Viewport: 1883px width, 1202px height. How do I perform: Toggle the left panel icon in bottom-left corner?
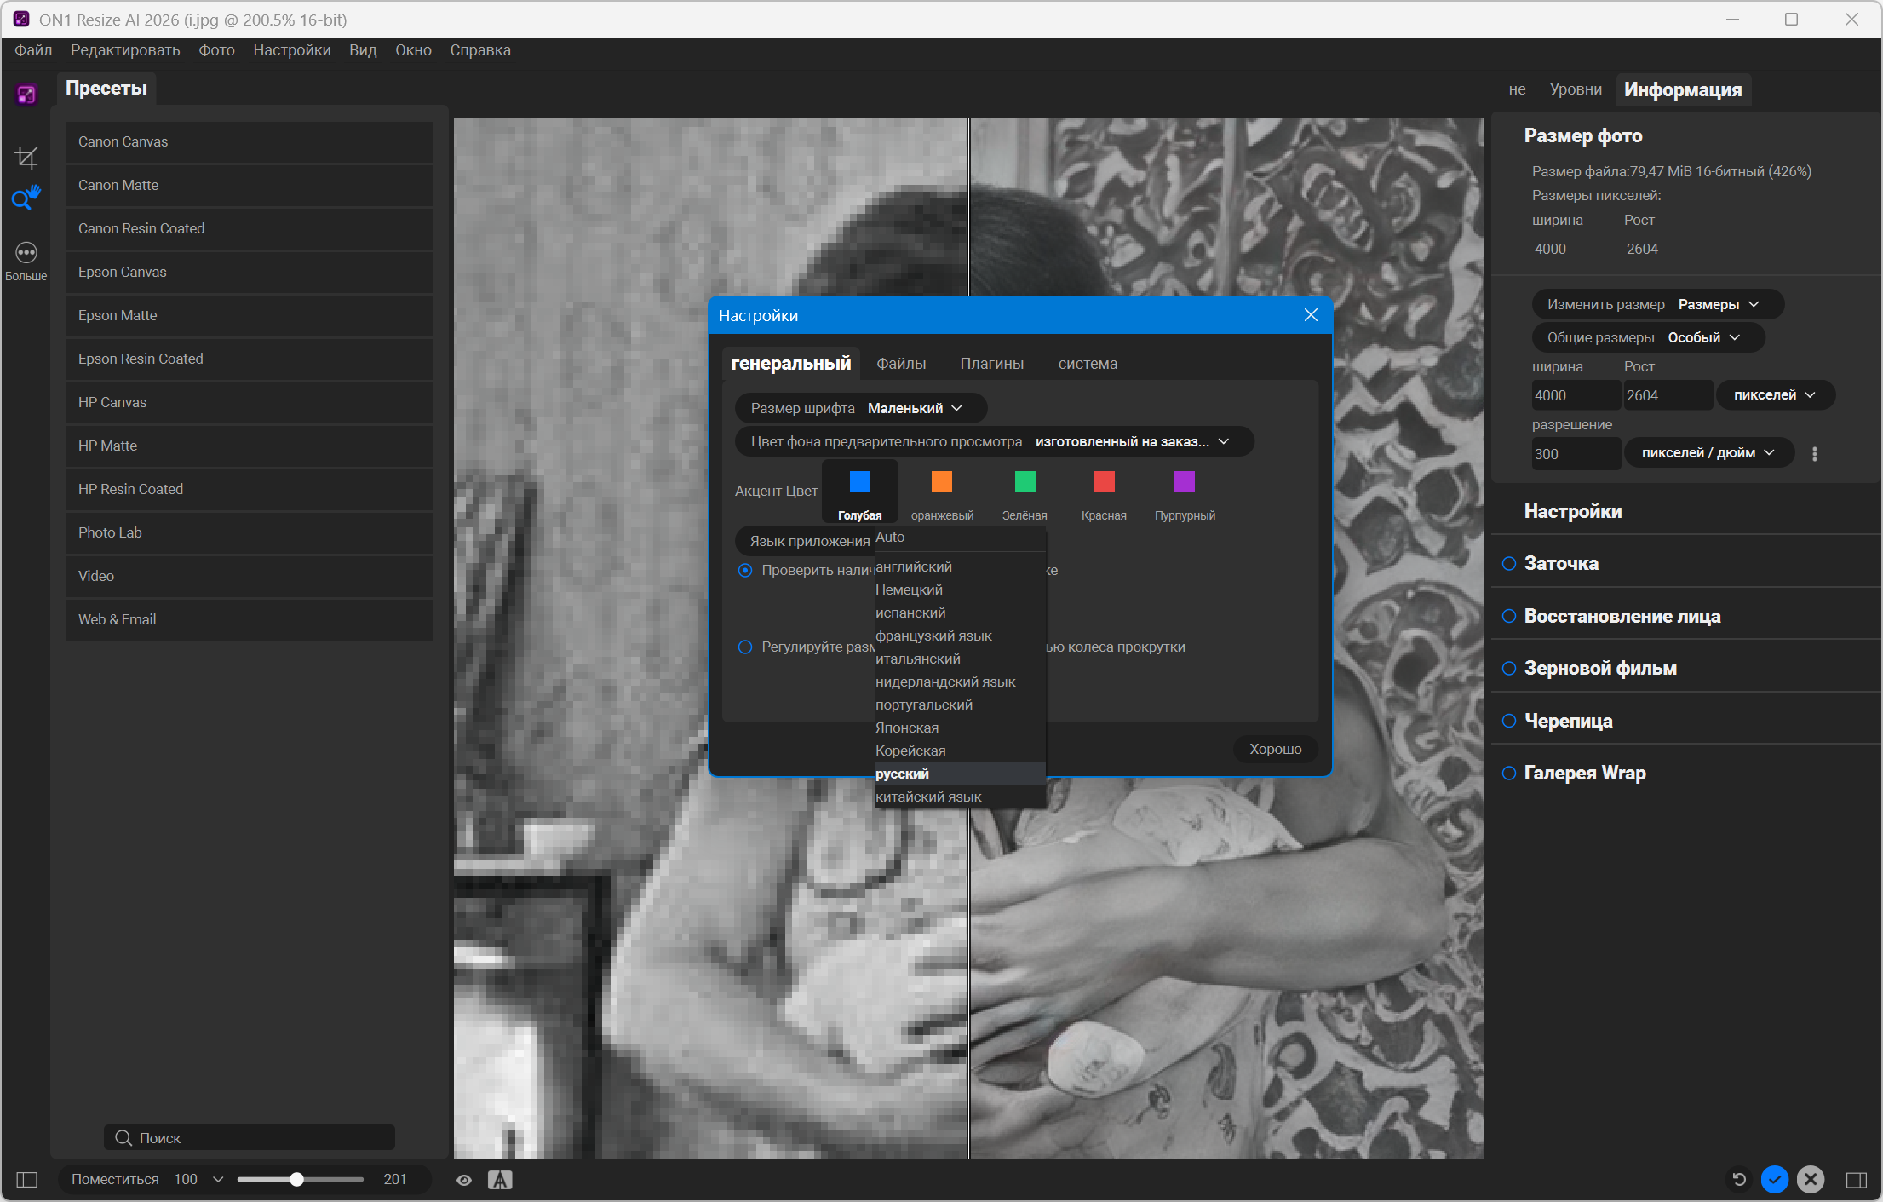pyautogui.click(x=27, y=1180)
